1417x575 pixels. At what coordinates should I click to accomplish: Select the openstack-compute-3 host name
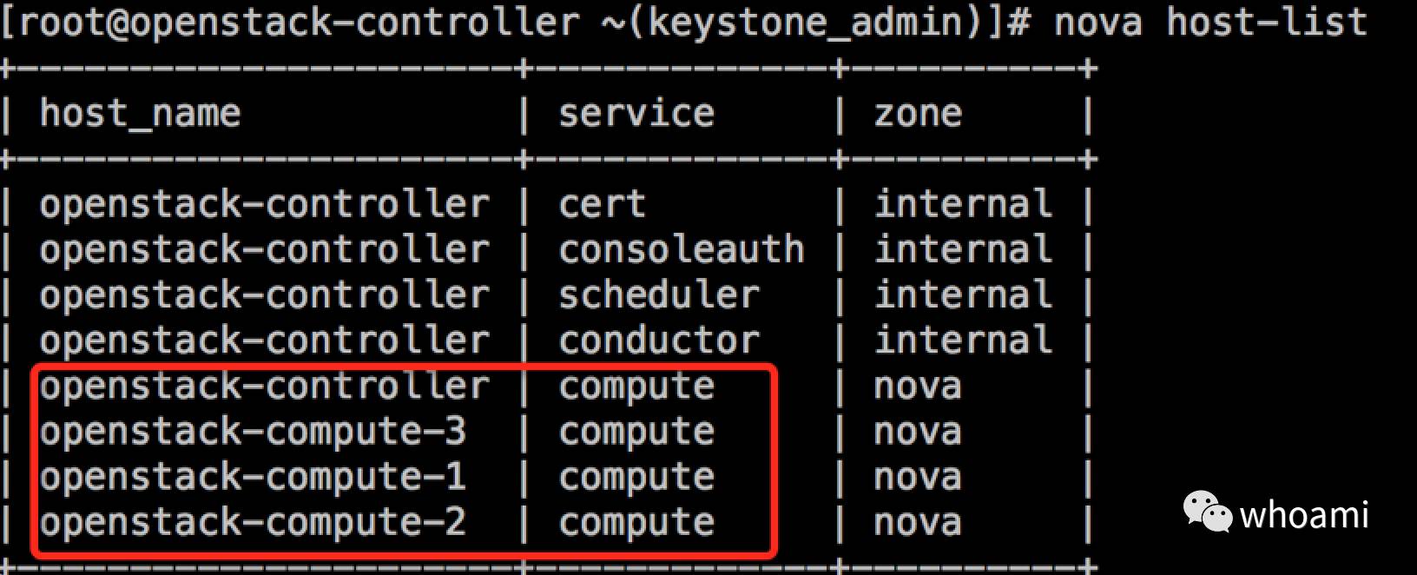click(253, 432)
